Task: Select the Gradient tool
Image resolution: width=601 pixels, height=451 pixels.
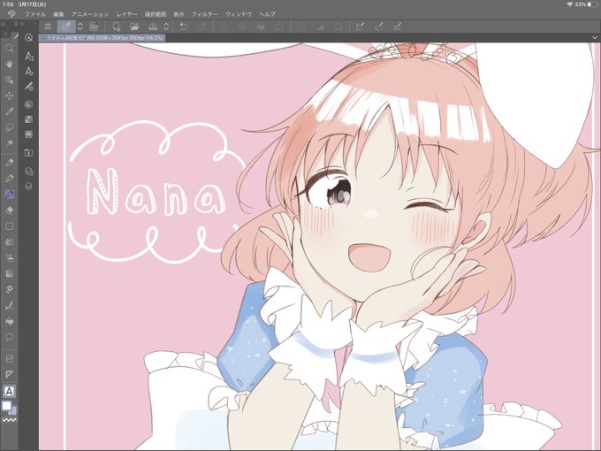Action: (x=9, y=273)
